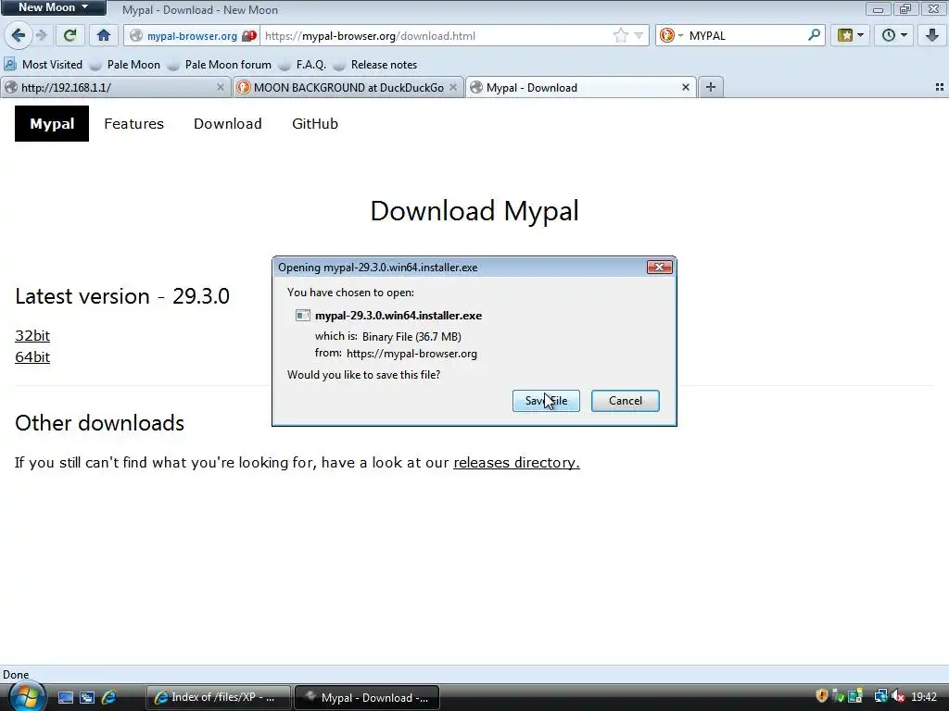Image resolution: width=949 pixels, height=711 pixels.
Task: Open the URL history dropdown arrow
Action: 639,36
